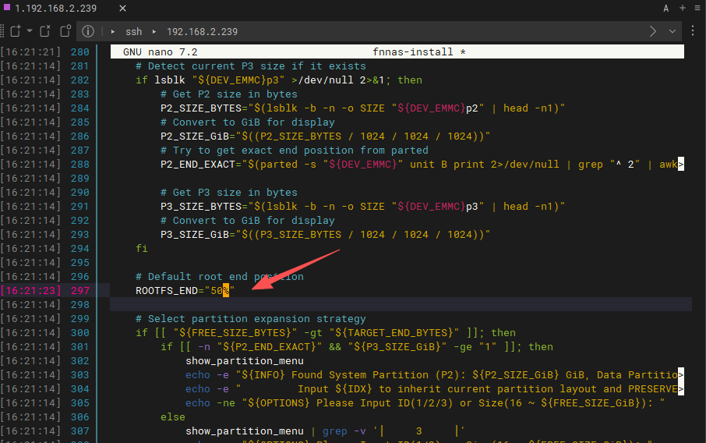The width and height of the screenshot is (706, 443).
Task: Click the send arrow in address bar
Action: point(653,31)
